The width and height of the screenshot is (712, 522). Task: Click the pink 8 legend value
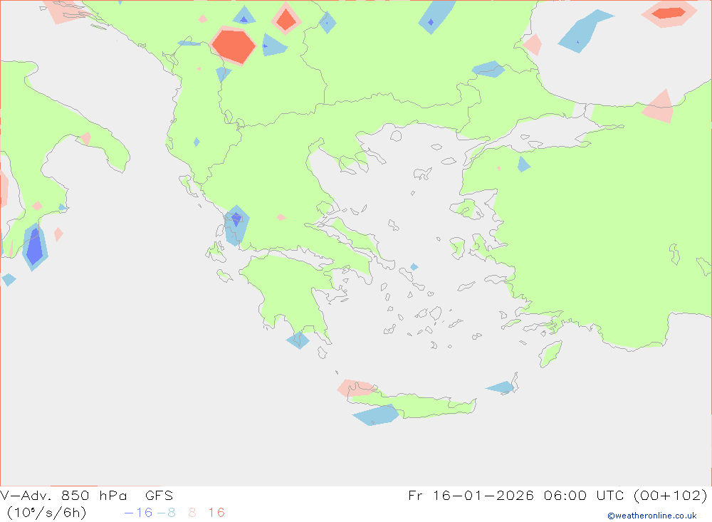pos(192,513)
